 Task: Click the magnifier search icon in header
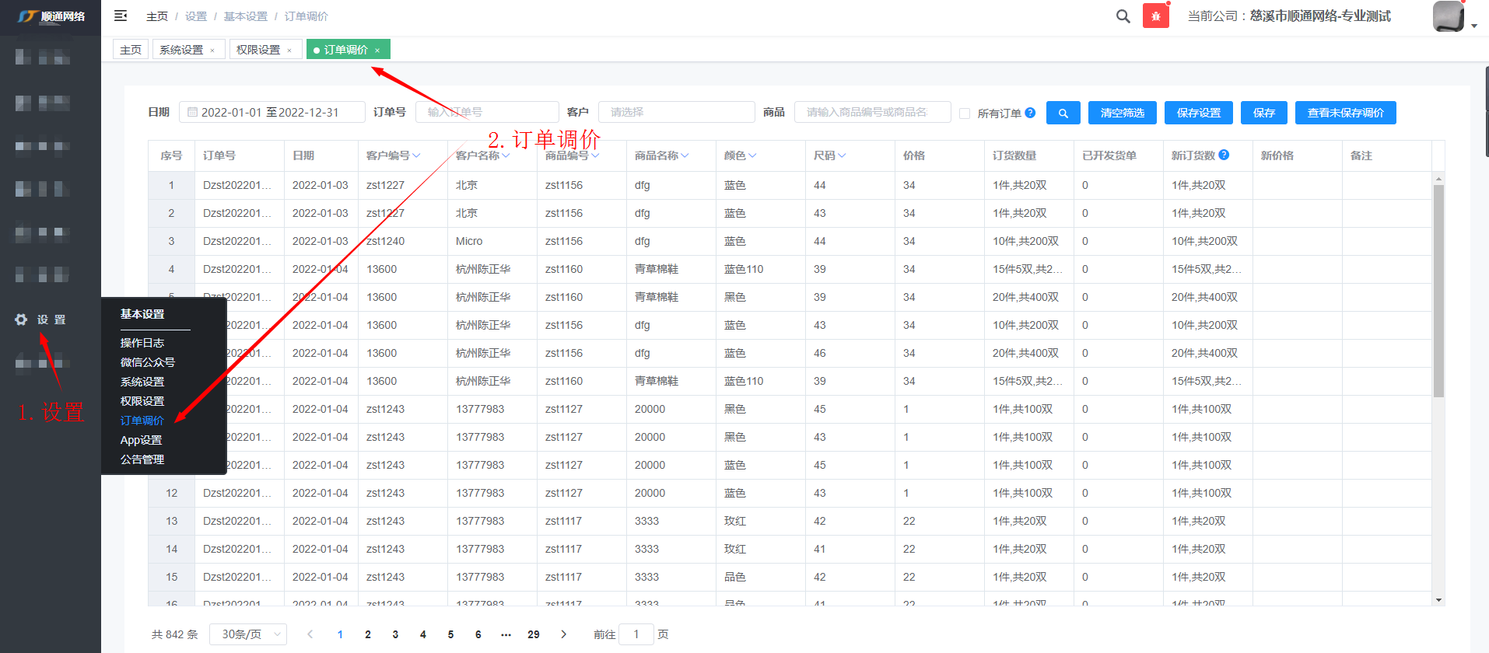(x=1123, y=16)
